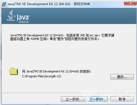Viewport: 137px width, 105px height.
Task: Open the 更改... folder change dialog
Action: (x=122, y=77)
